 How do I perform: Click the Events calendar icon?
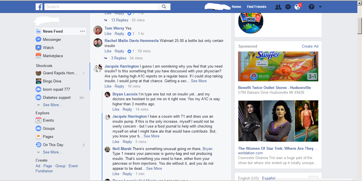coord(38,120)
